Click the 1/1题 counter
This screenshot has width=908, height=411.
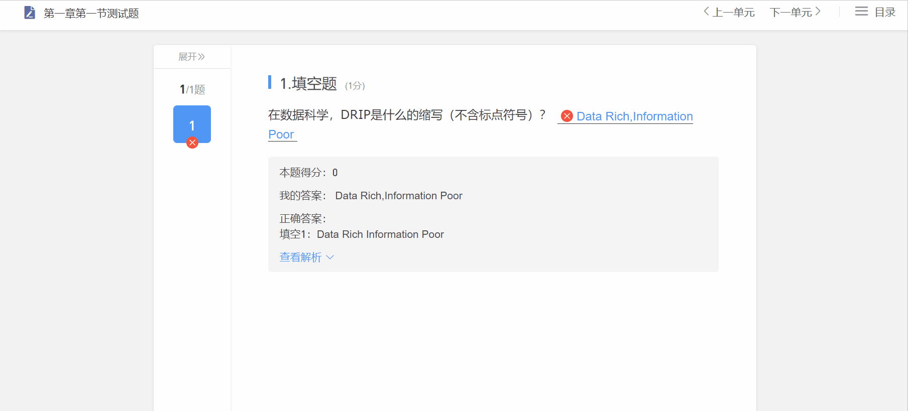[x=192, y=89]
